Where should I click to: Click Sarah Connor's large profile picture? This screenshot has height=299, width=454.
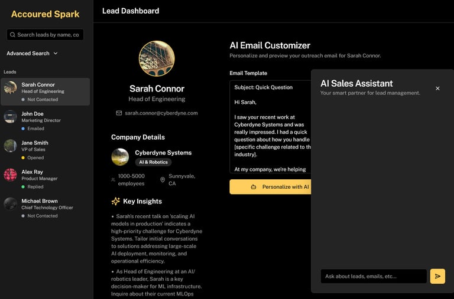click(157, 58)
